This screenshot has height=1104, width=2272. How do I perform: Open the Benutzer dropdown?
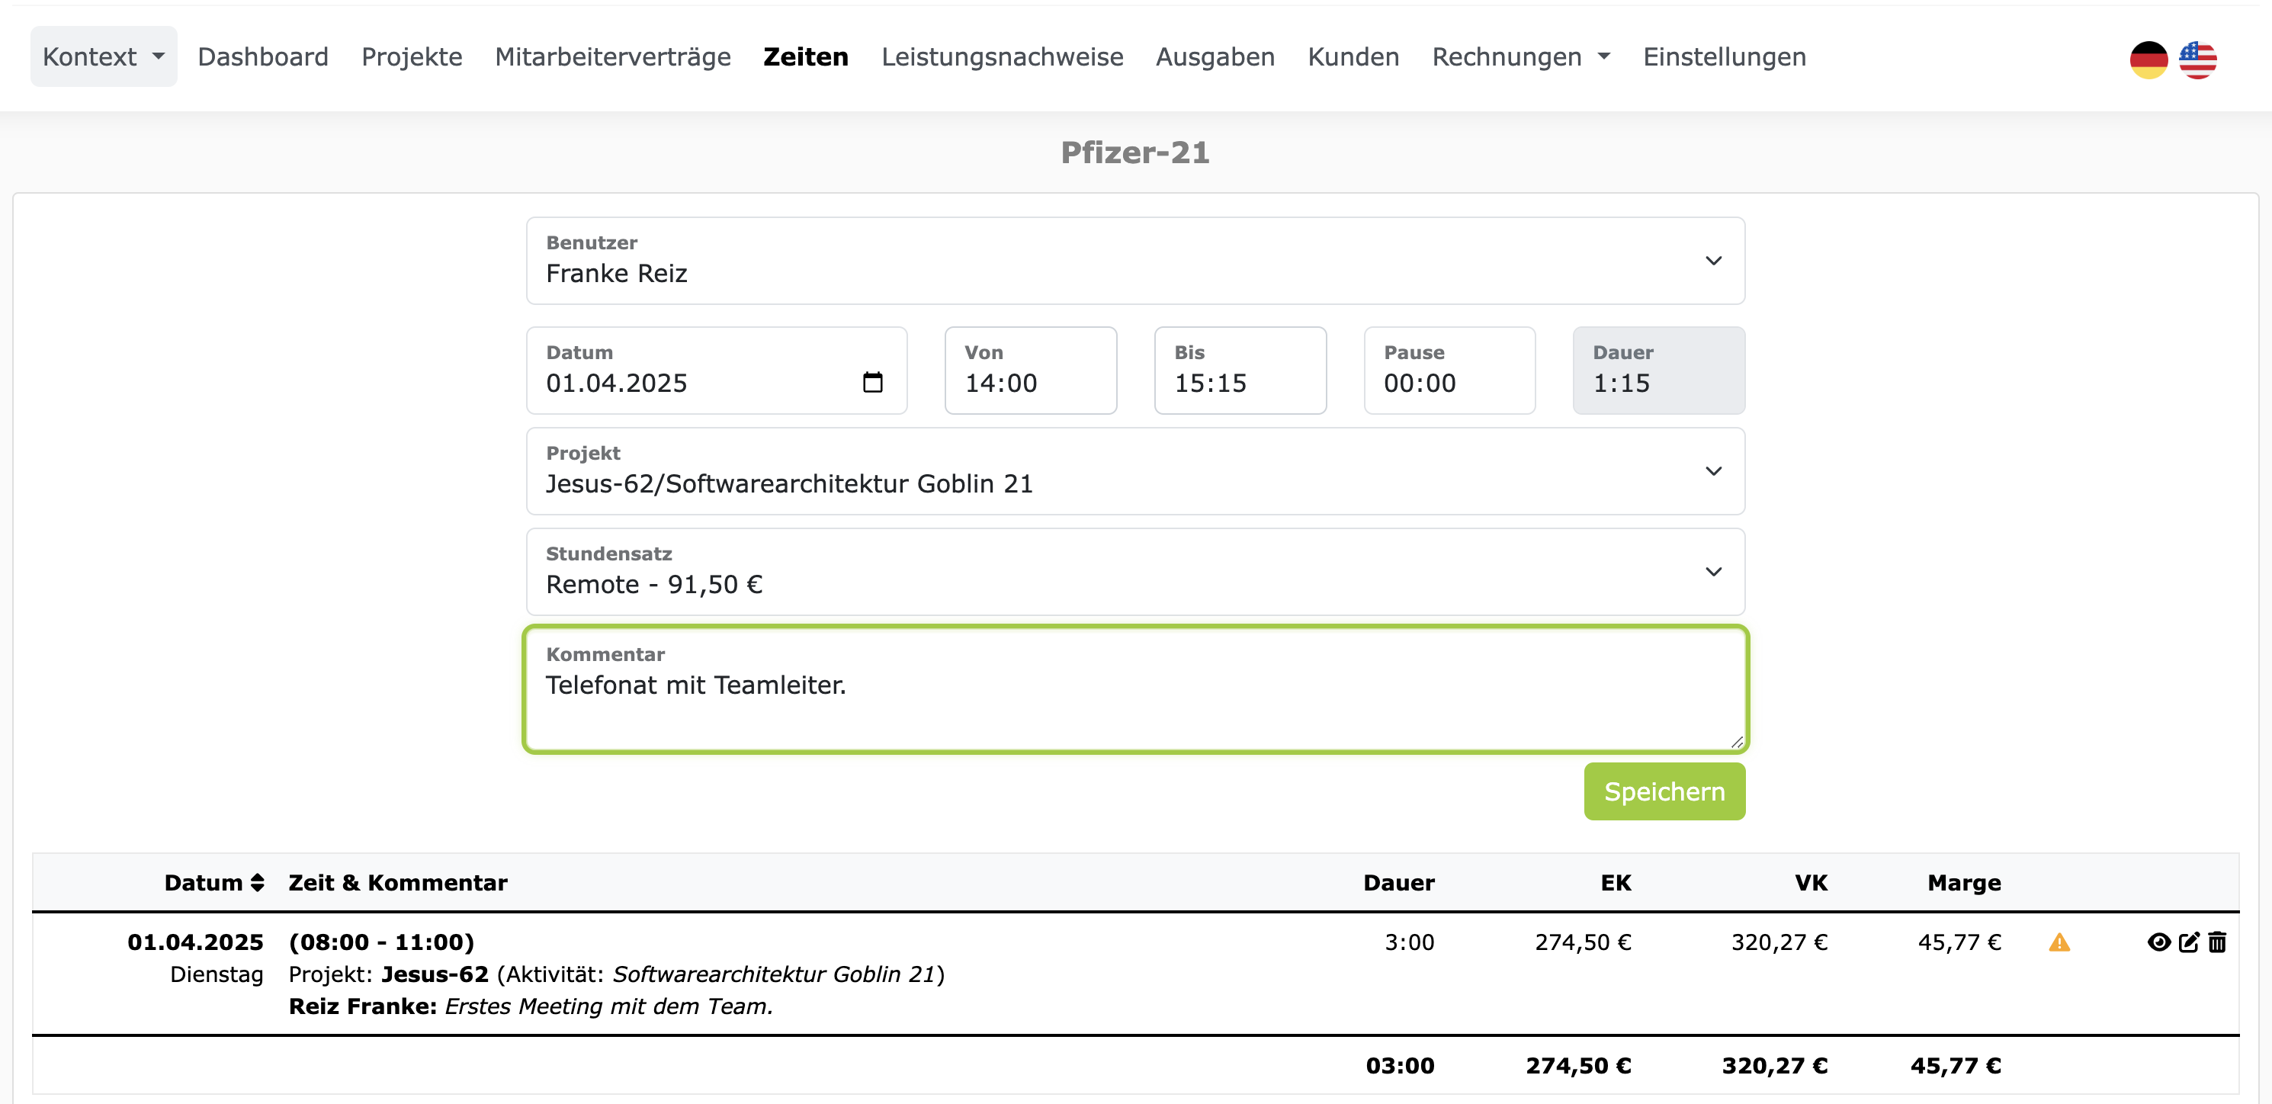(x=1134, y=261)
